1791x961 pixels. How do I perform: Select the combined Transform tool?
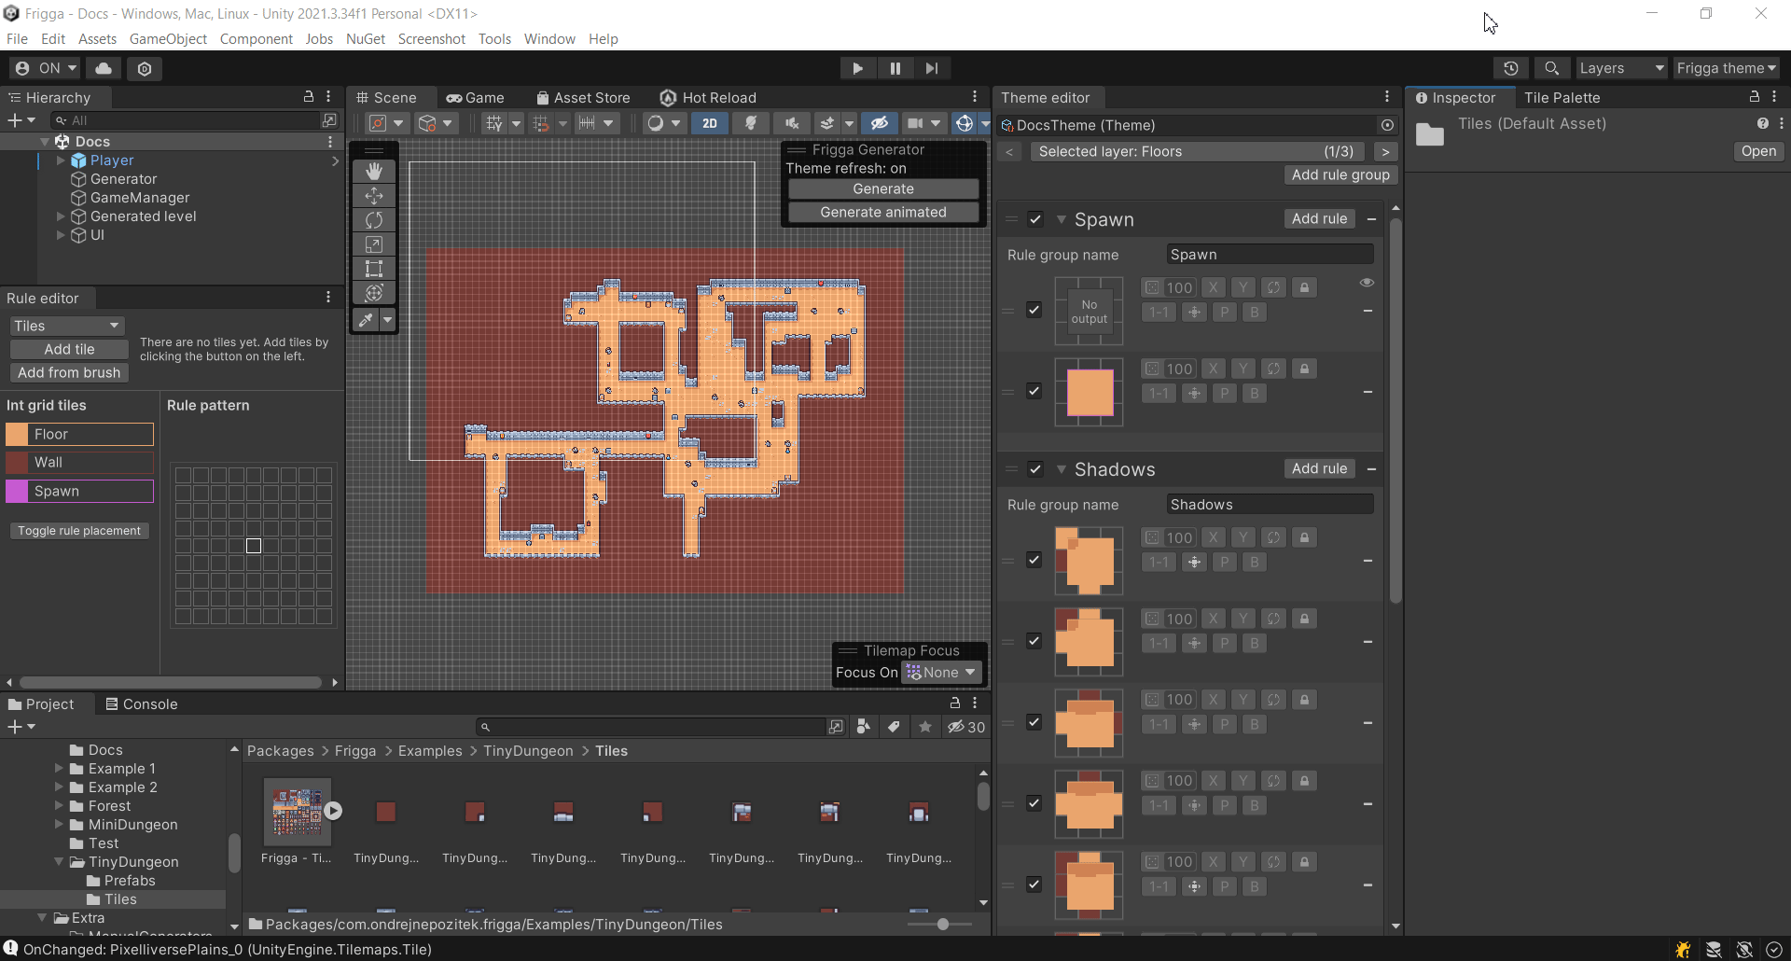pyautogui.click(x=374, y=293)
